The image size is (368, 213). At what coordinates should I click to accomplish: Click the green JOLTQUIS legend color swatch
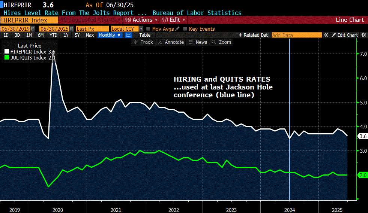(7, 57)
